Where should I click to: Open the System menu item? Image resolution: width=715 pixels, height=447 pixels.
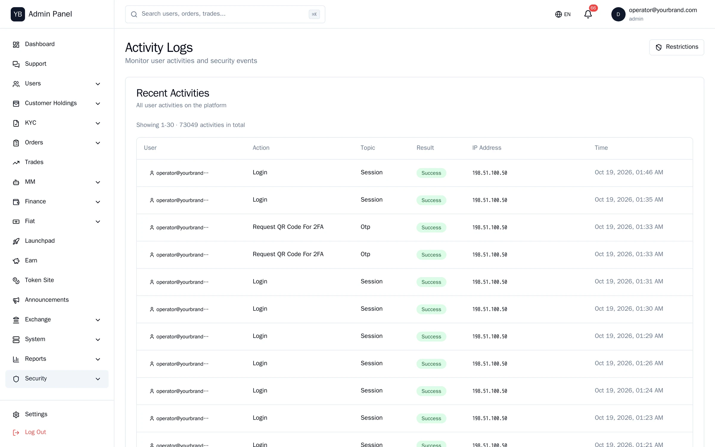57,340
